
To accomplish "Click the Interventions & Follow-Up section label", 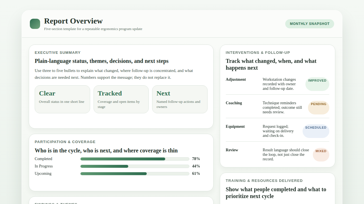I will 258,53.
